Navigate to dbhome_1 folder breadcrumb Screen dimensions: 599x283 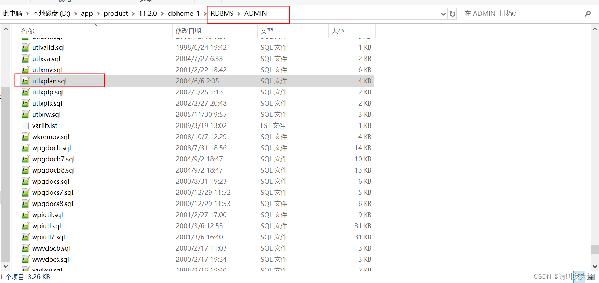click(184, 14)
